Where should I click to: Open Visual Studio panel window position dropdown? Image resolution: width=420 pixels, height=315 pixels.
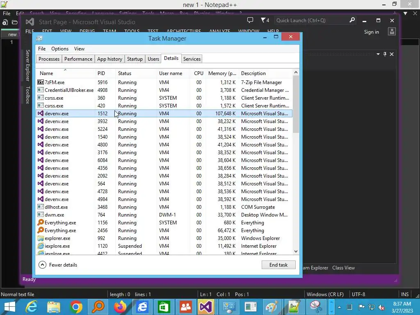click(x=378, y=54)
